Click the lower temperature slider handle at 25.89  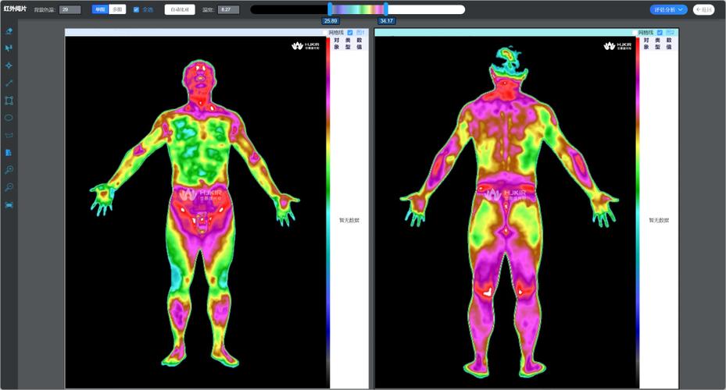click(x=330, y=9)
